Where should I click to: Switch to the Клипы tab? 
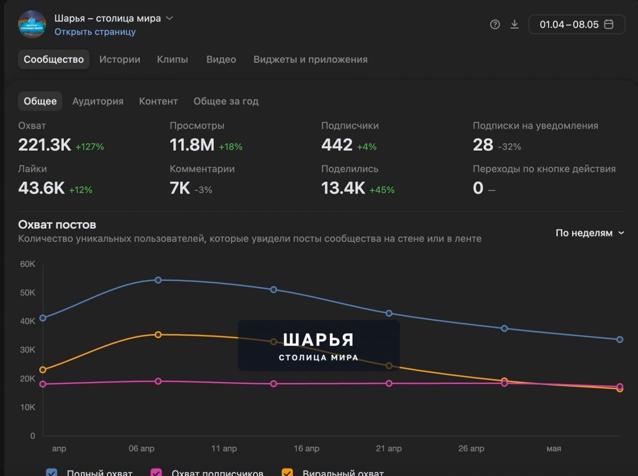coord(172,59)
